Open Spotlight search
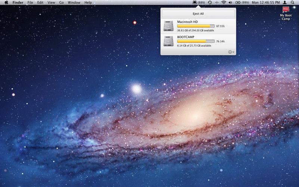The width and height of the screenshot is (299, 187). pyautogui.click(x=293, y=3)
